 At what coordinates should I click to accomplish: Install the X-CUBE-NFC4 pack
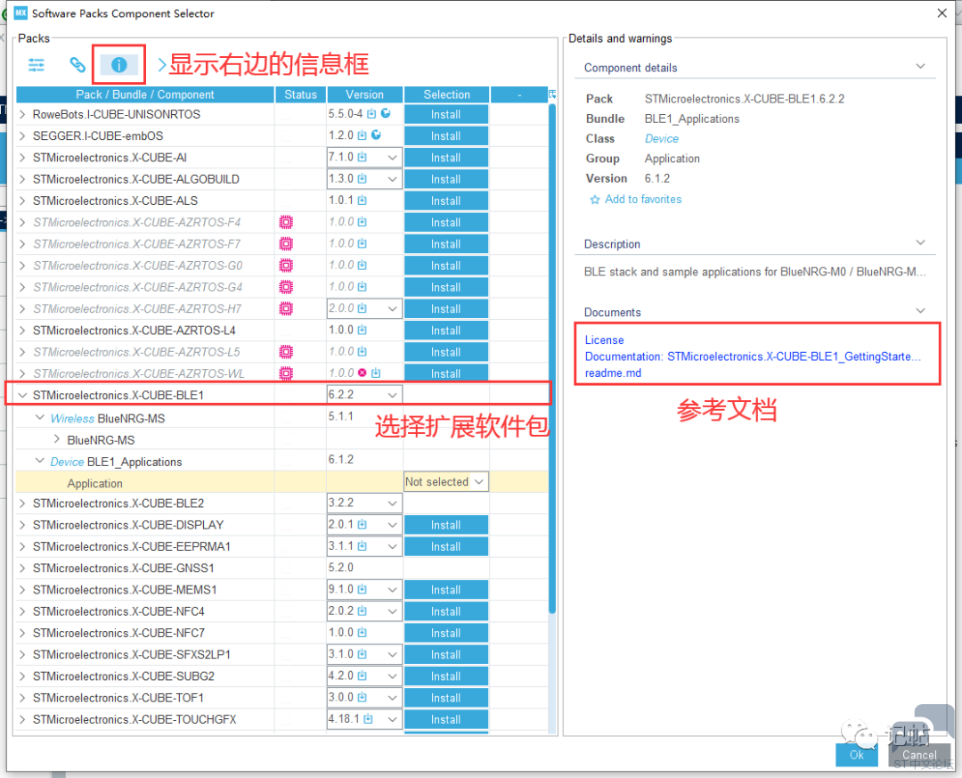point(446,611)
